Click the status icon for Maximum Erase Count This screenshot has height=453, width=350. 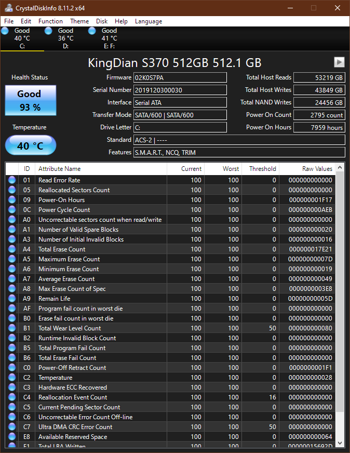[12, 259]
